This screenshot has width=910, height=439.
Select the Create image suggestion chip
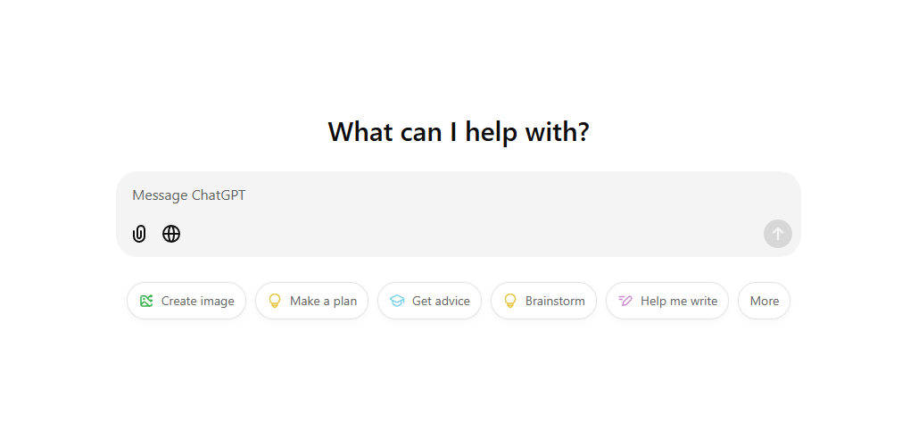click(186, 301)
